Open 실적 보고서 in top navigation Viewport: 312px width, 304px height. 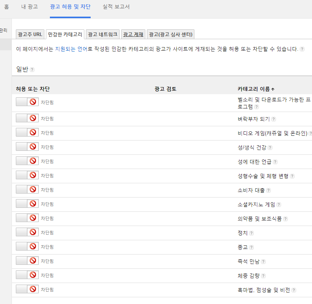[116, 7]
